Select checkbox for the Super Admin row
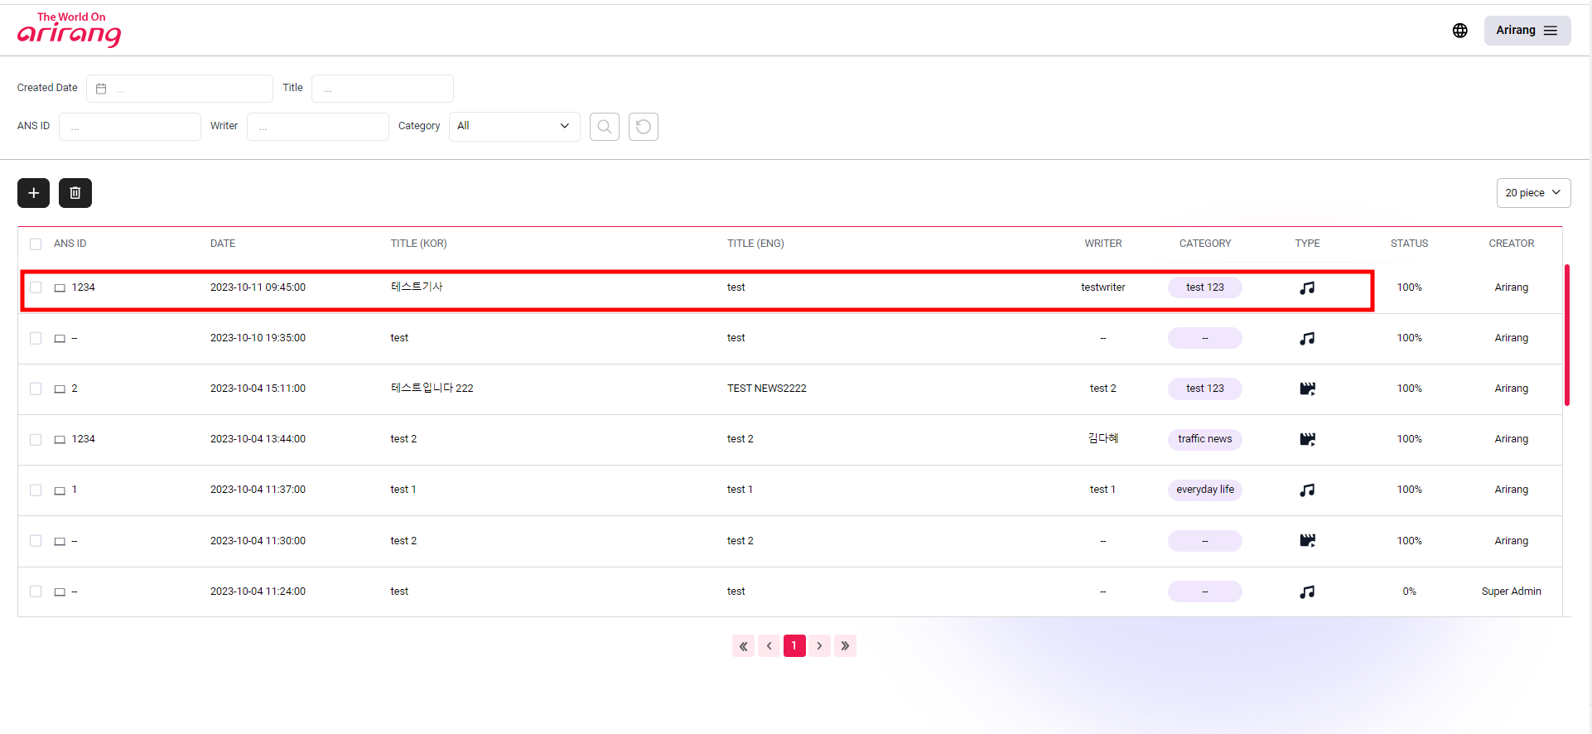This screenshot has width=1592, height=734. [36, 592]
